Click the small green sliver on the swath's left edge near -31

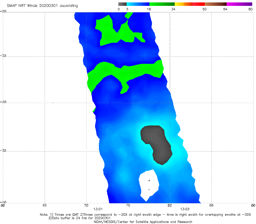(94, 110)
